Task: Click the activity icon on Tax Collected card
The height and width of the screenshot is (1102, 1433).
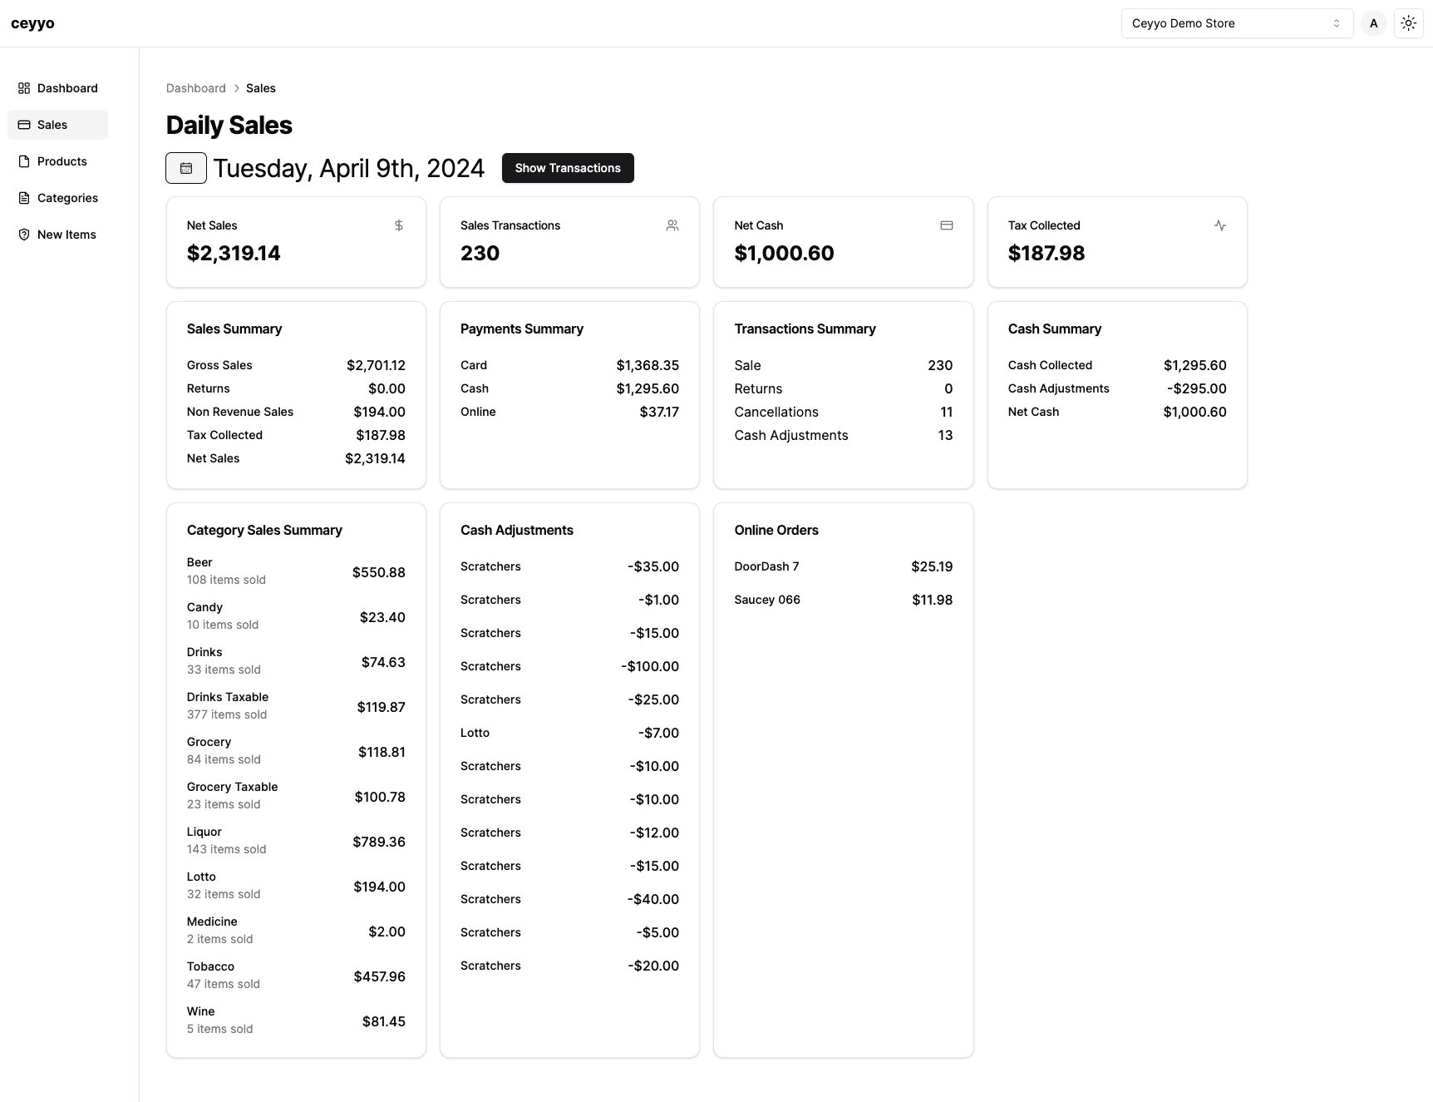Action: coord(1220,225)
